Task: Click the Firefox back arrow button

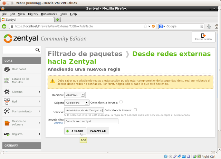Action: (x=4, y=26)
